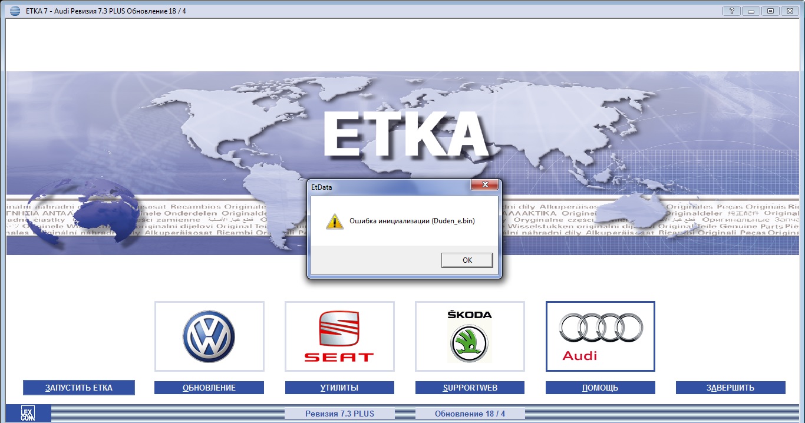Viewport: 805px width, 423px height.
Task: Select the SEAT brand logo
Action: 339,336
